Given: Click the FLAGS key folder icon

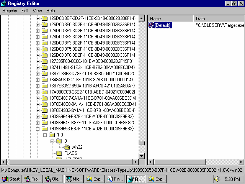Looking at the screenshot, I should (x=59, y=153).
